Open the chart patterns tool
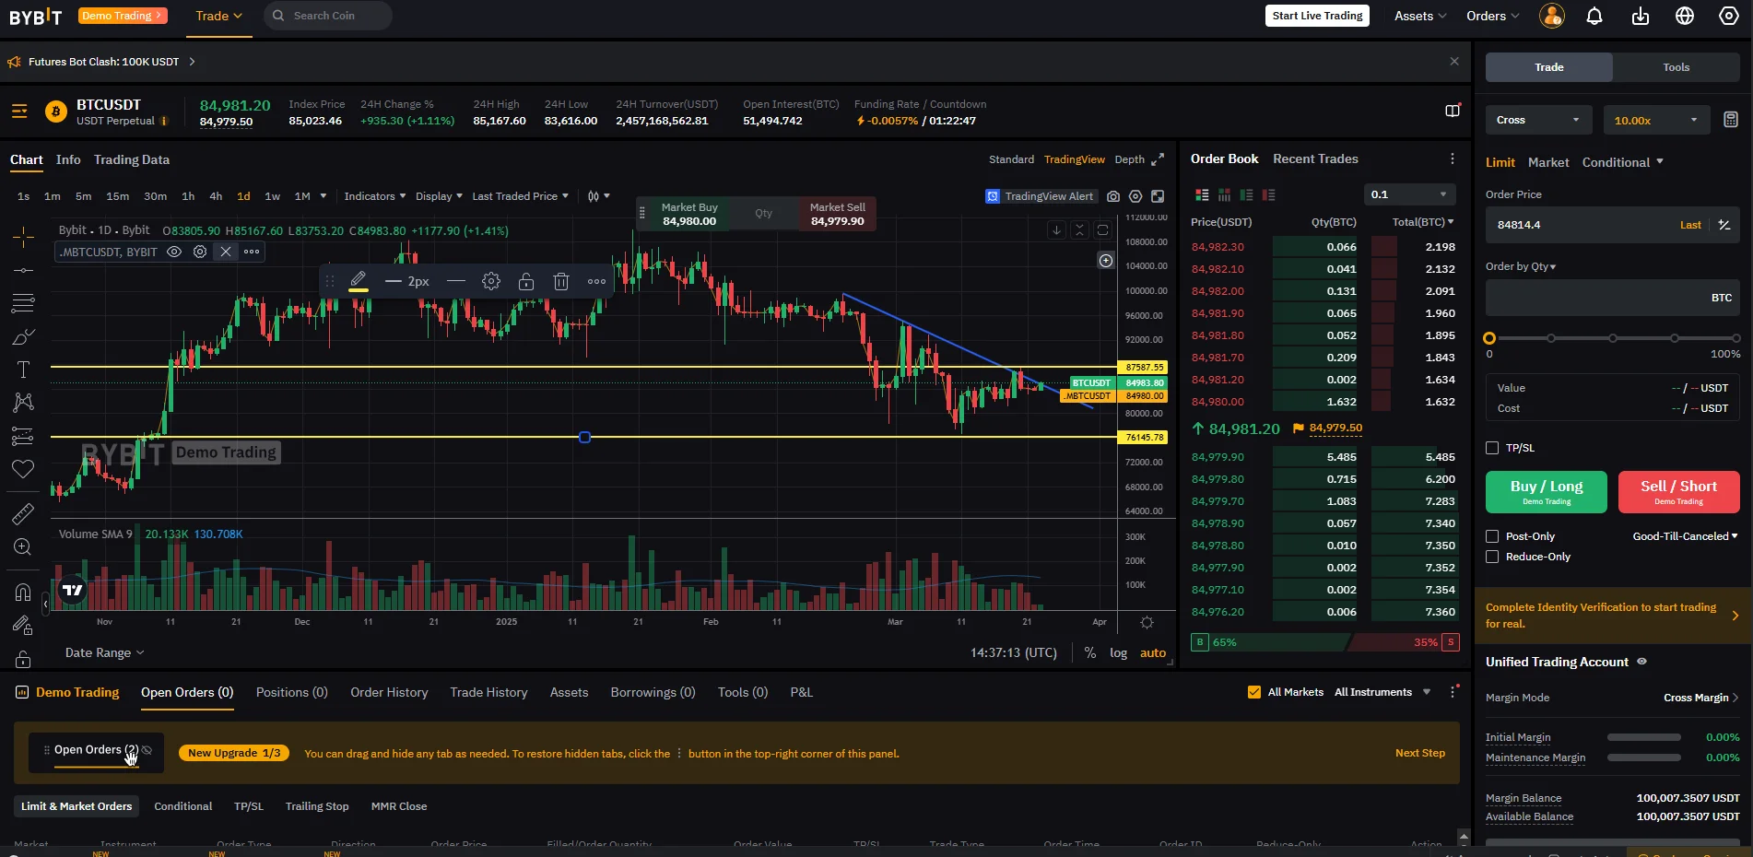The width and height of the screenshot is (1753, 857). click(x=23, y=403)
